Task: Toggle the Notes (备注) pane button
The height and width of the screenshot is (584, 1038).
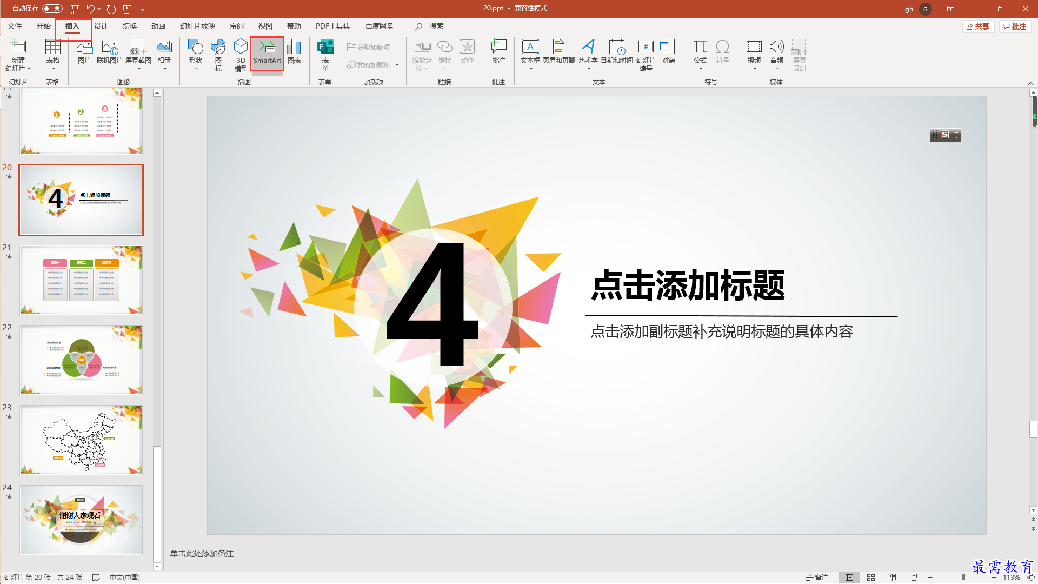Action: tap(817, 578)
